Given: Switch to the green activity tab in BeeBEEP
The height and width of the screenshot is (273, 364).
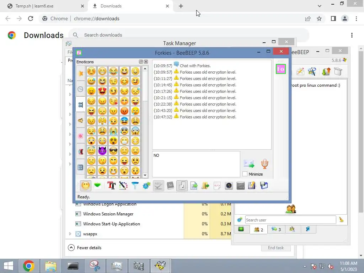Looking at the screenshot, I should point(241,229).
